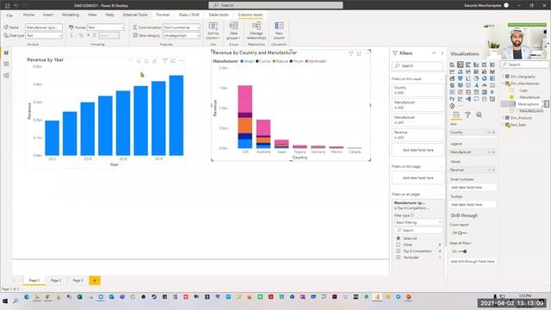Turn off Keep all filters toggle
Image resolution: width=551 pixels, height=310 pixels.
(462, 251)
